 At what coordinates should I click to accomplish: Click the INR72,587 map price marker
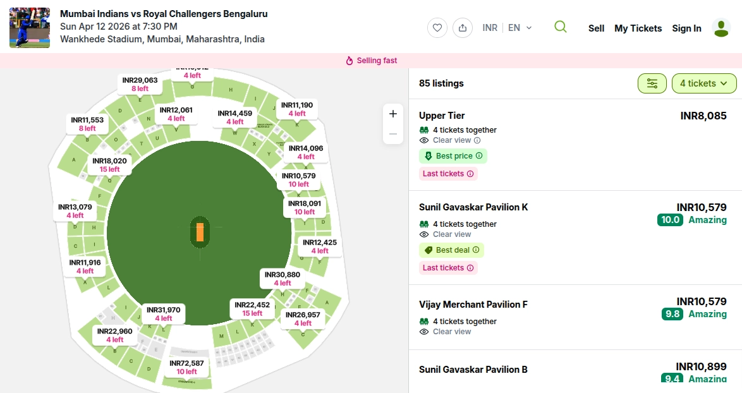(187, 367)
